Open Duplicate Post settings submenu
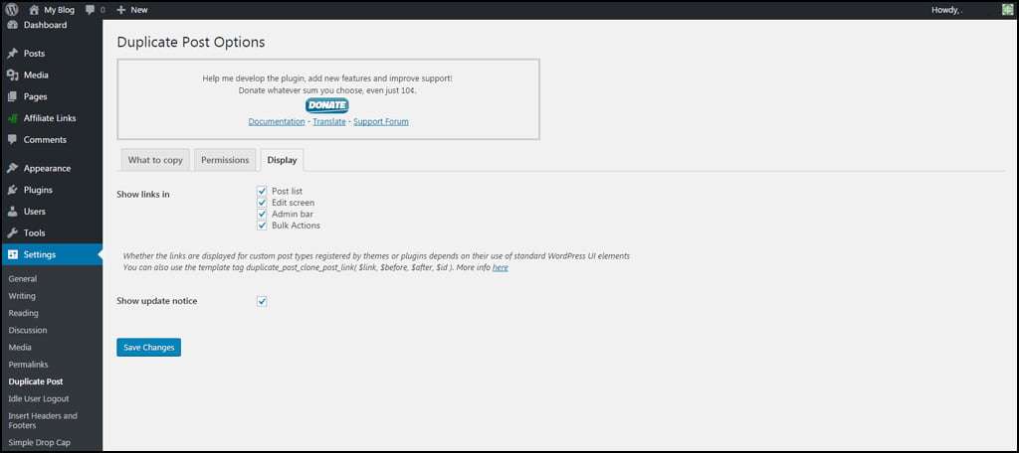Viewport: 1019px width, 453px height. point(36,381)
